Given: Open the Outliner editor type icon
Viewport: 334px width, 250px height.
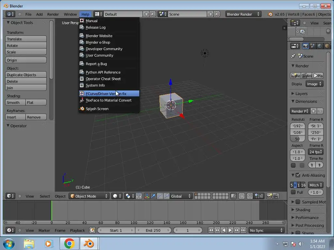Looking at the screenshot, I should click(295, 23).
